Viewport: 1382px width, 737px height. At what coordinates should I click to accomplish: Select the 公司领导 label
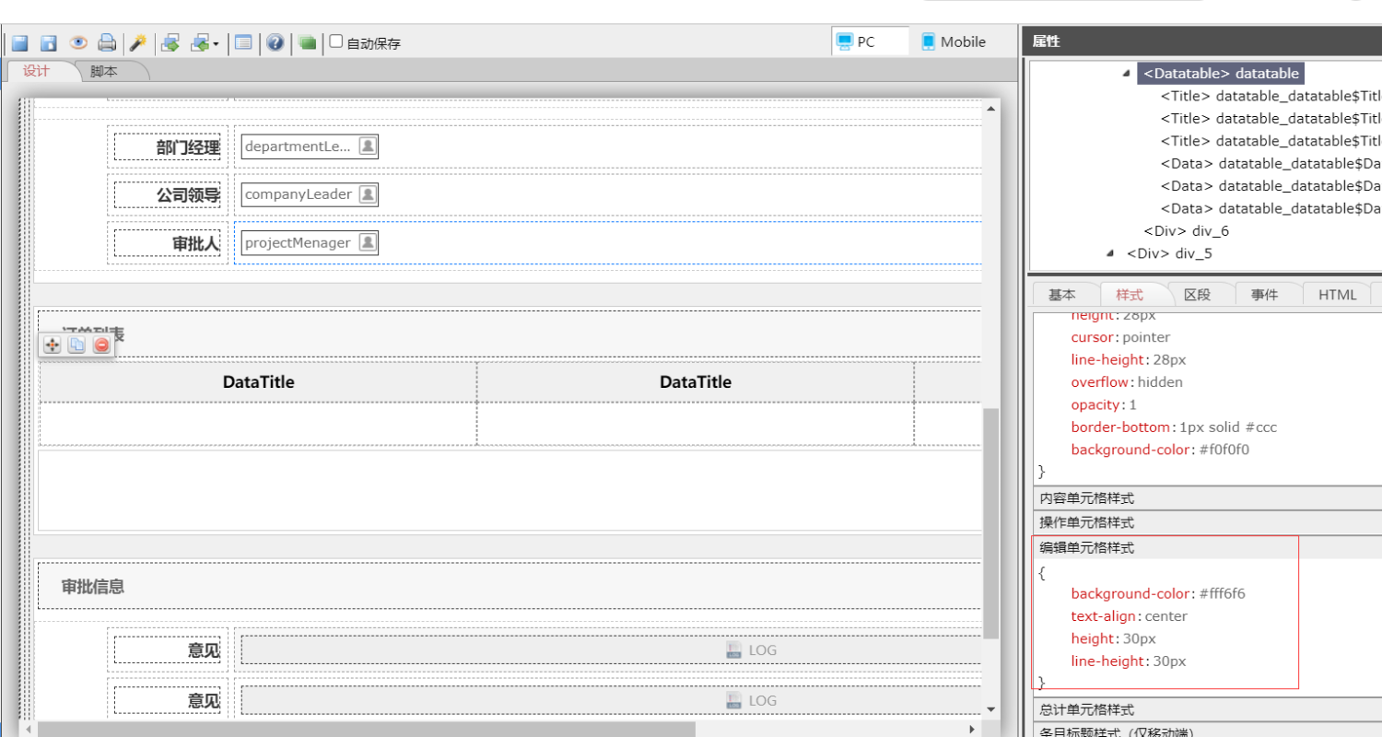168,194
